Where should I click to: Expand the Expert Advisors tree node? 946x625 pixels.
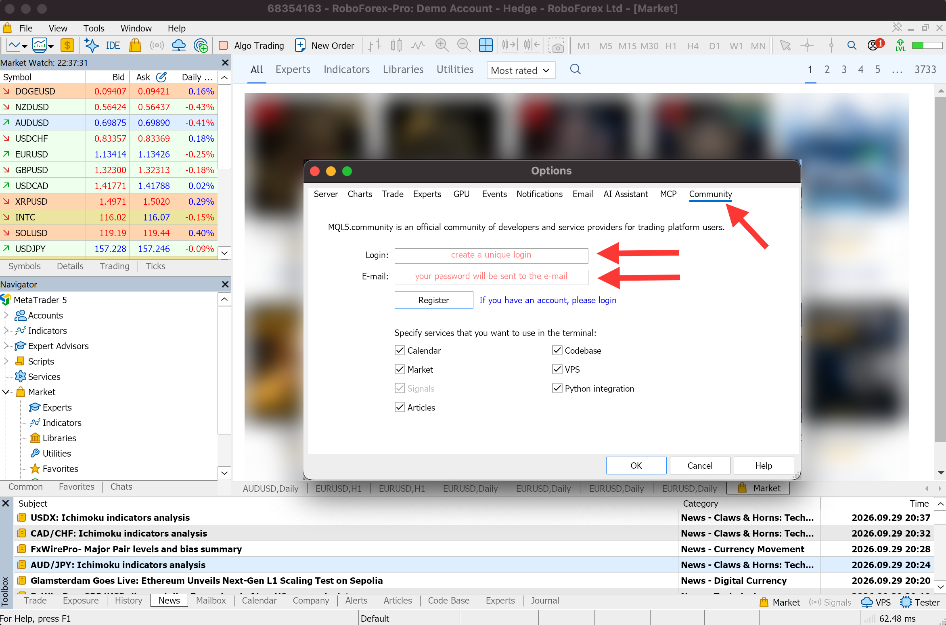pos(6,346)
